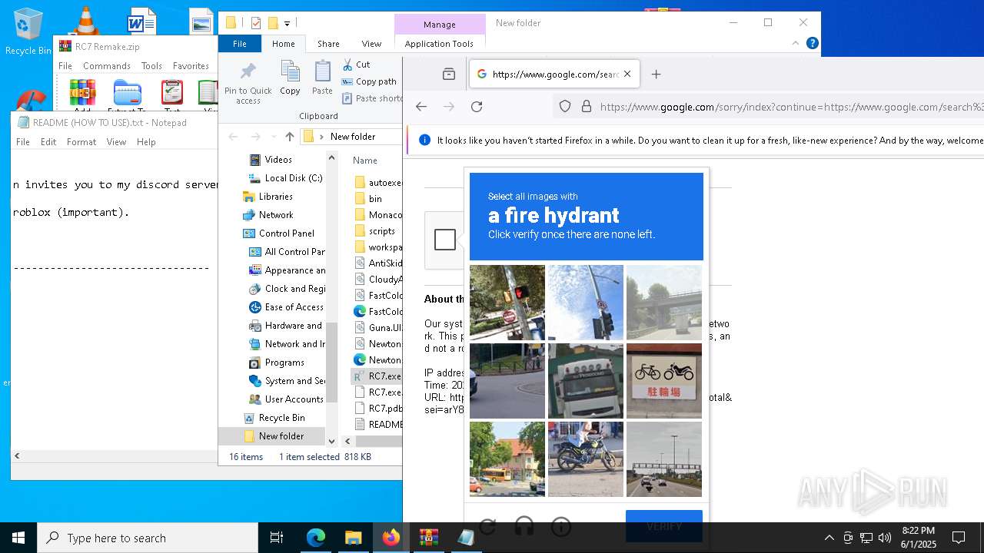This screenshot has width=984, height=553.
Task: Select captcha tile with bicycle parking sign
Action: pyautogui.click(x=664, y=381)
